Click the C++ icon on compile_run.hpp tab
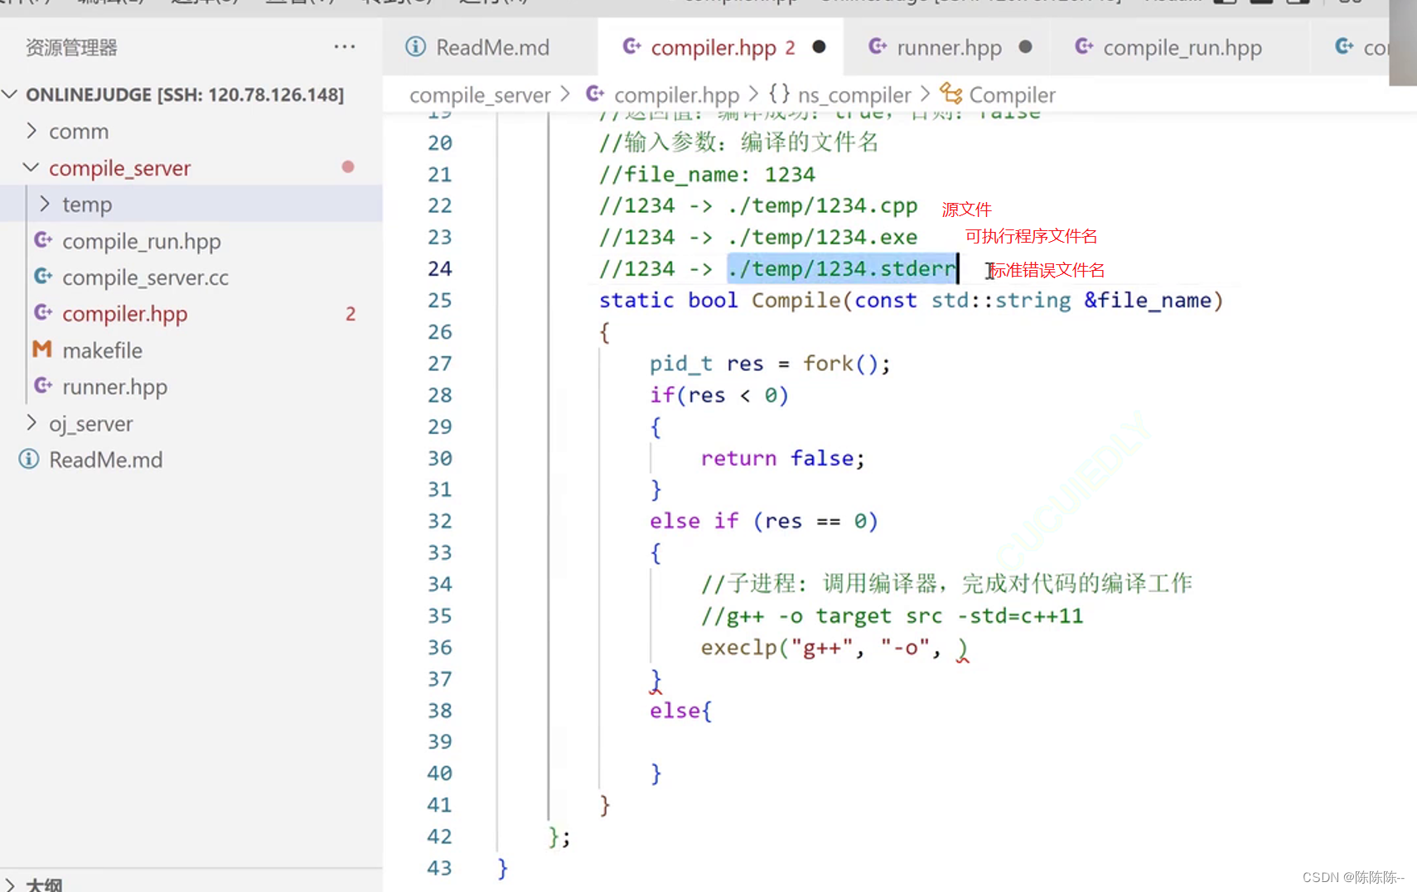 (1084, 46)
